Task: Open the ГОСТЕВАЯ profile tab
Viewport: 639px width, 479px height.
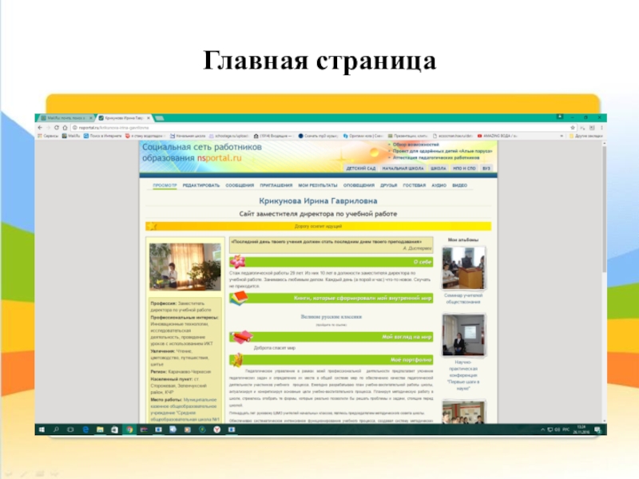Action: click(414, 185)
